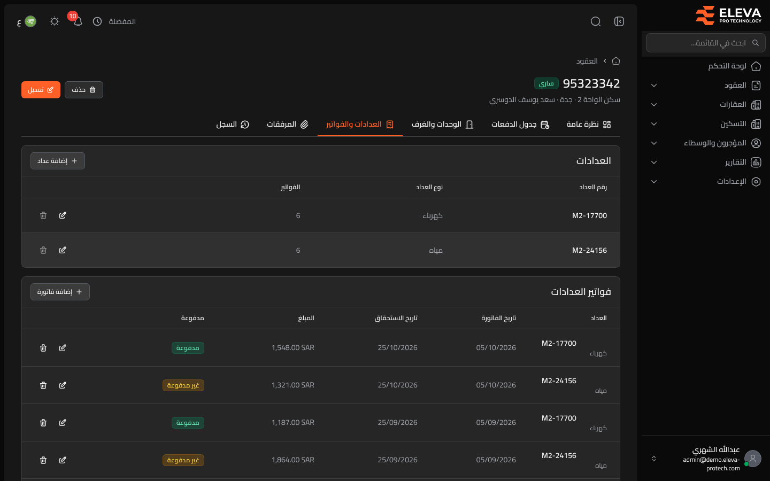770x481 pixels.
Task: Delete meter M2-17700 trash icon
Action: pyautogui.click(x=43, y=215)
